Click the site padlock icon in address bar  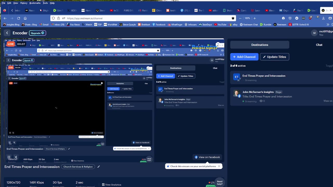point(59,18)
